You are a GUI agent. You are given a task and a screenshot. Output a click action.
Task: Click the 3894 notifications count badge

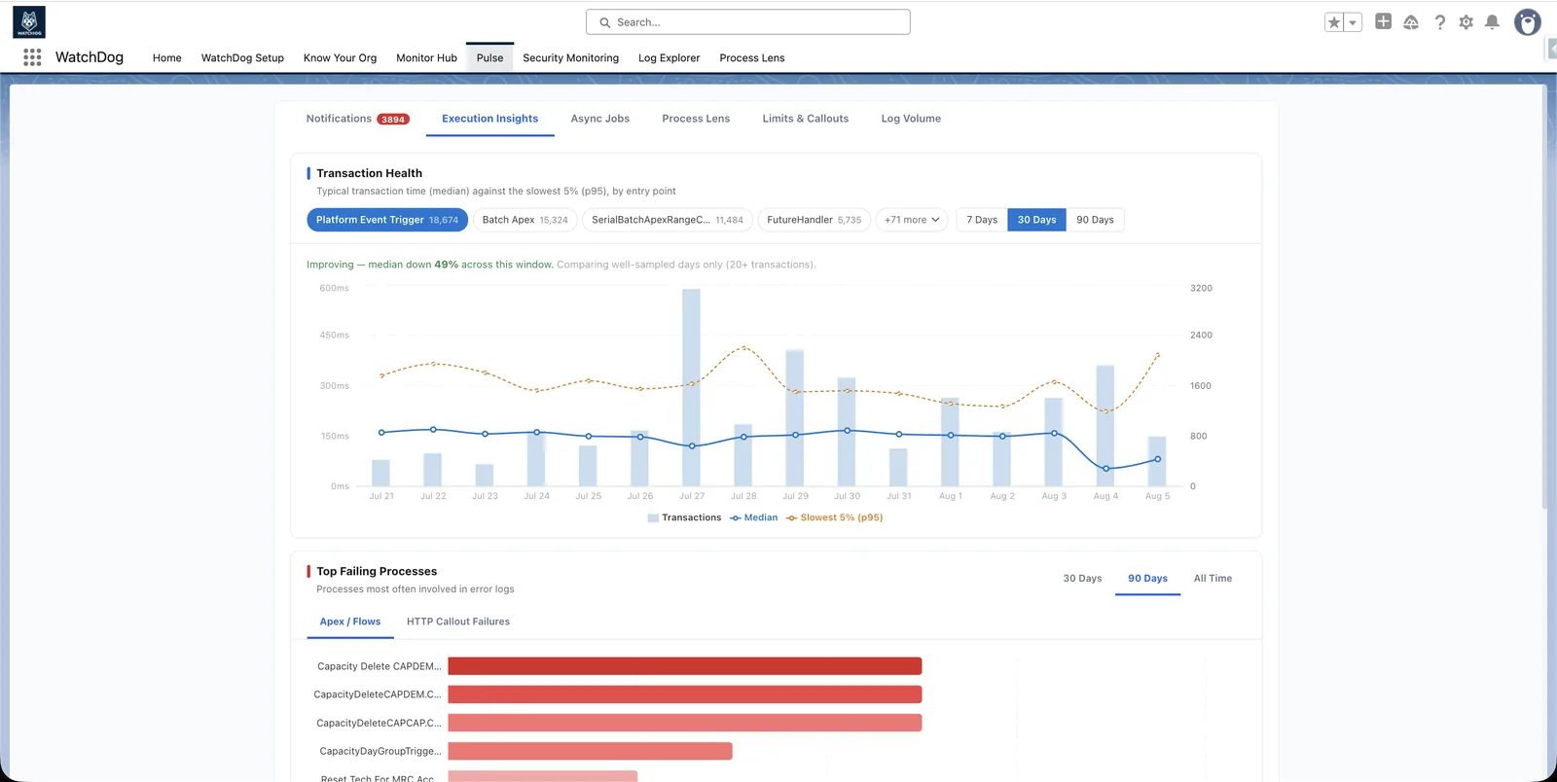point(393,120)
